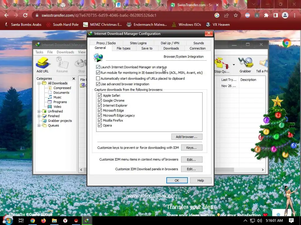Click the Keys... button
Image resolution: width=301 pixels, height=225 pixels.
[x=192, y=148]
